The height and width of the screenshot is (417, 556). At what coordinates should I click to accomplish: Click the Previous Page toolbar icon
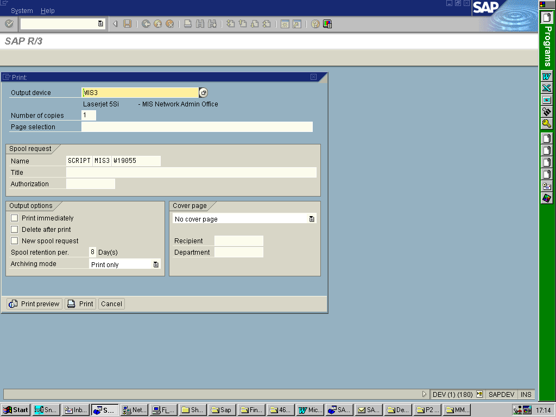[243, 24]
